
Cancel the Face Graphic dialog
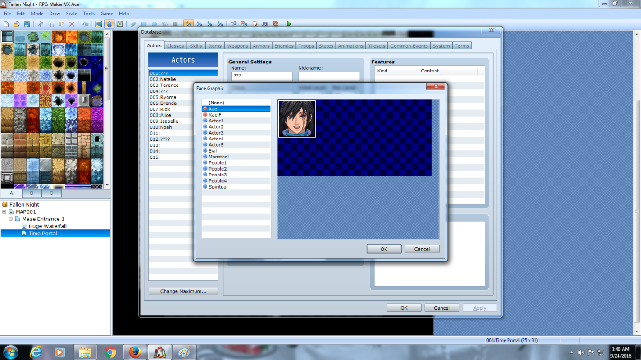tap(422, 249)
